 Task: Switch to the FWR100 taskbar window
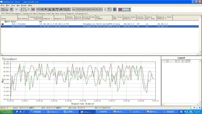(x=120, y=112)
